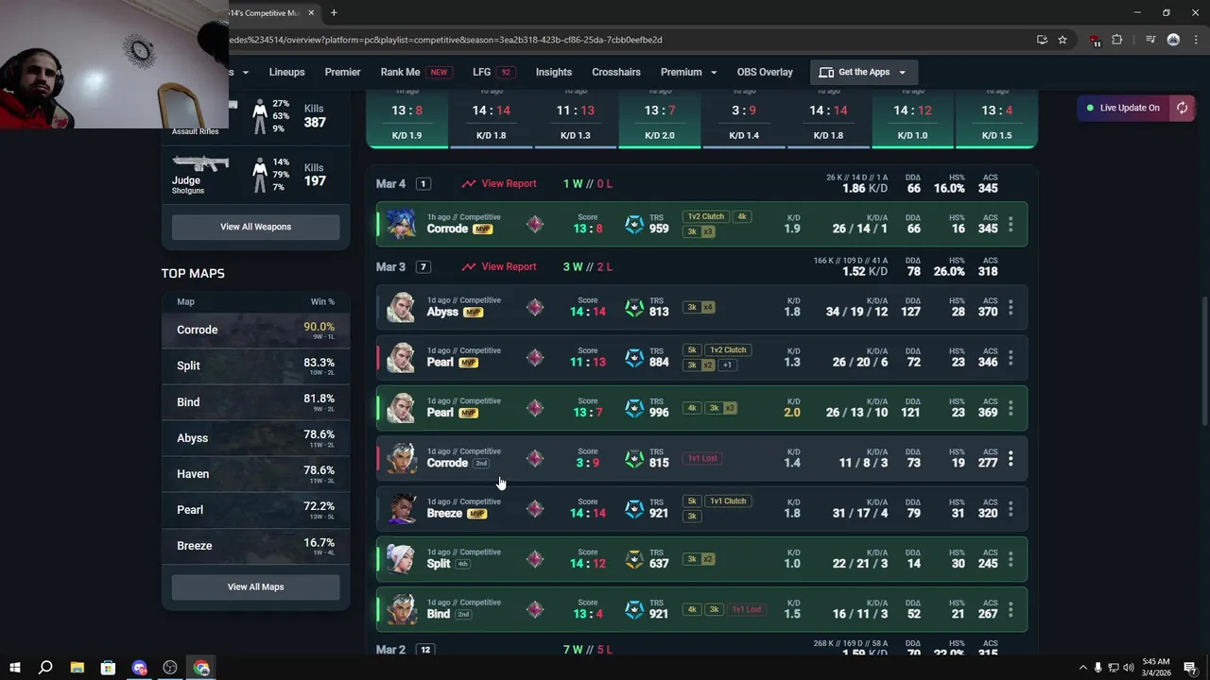Screen dimensions: 1210x680
Task: Click View All Maps button
Action: [255, 586]
